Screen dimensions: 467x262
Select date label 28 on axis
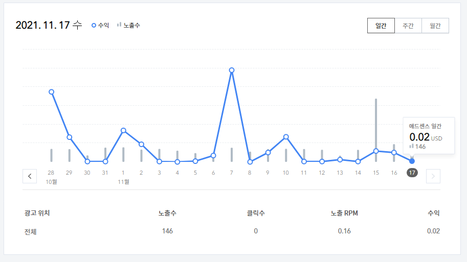(51, 173)
